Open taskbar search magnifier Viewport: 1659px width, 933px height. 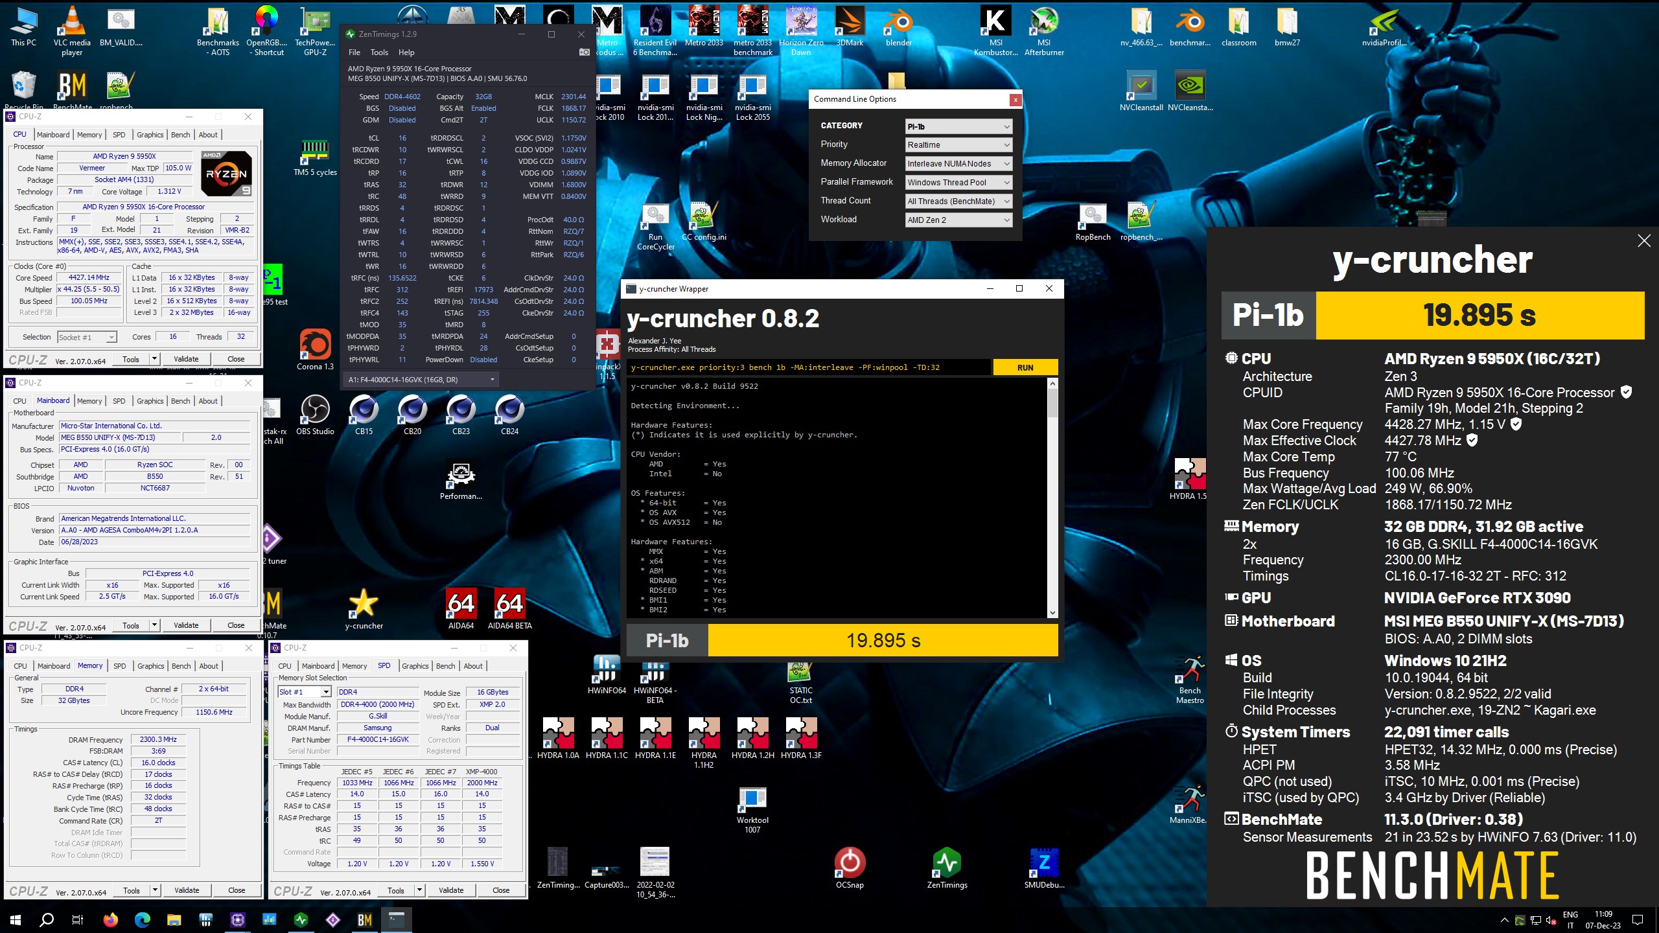(x=47, y=919)
